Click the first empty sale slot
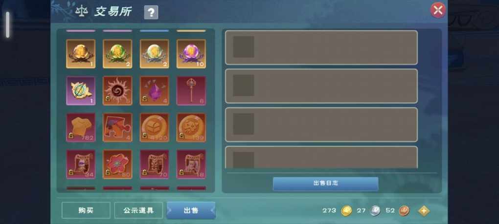Image resolution: width=499 pixels, height=224 pixels. (321, 48)
